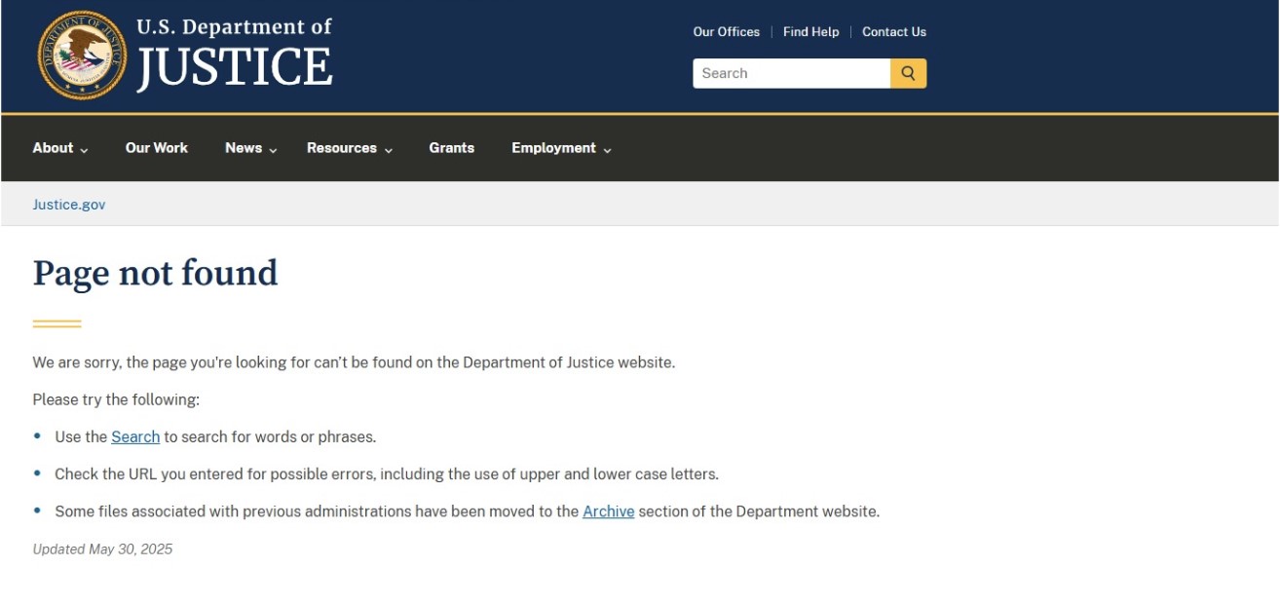Go to Our Work in navigation
The width and height of the screenshot is (1280, 605).
click(157, 148)
